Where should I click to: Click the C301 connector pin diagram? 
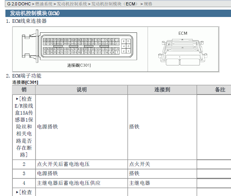tap(80, 46)
